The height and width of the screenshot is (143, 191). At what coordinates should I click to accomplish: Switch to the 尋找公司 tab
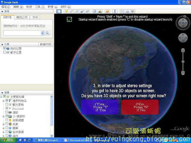(x=22, y=17)
